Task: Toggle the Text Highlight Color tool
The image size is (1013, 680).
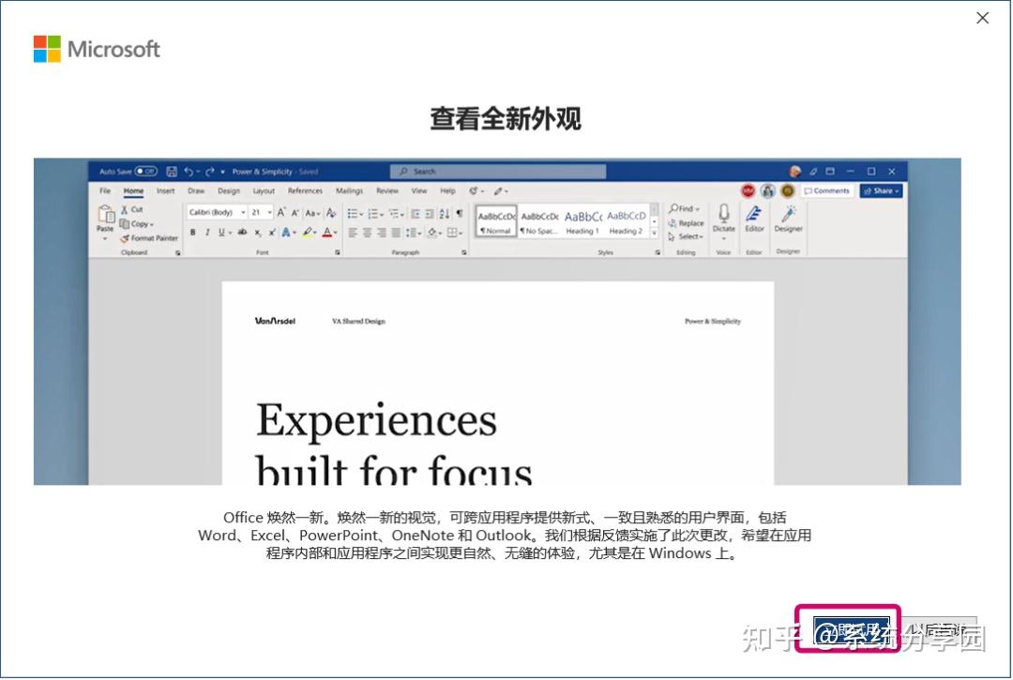Action: pos(306,232)
